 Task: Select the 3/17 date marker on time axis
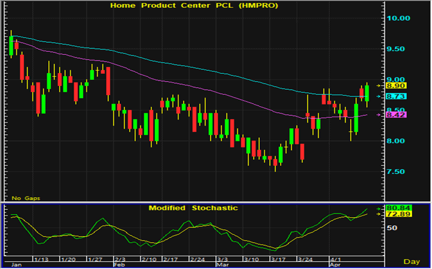click(x=278, y=259)
